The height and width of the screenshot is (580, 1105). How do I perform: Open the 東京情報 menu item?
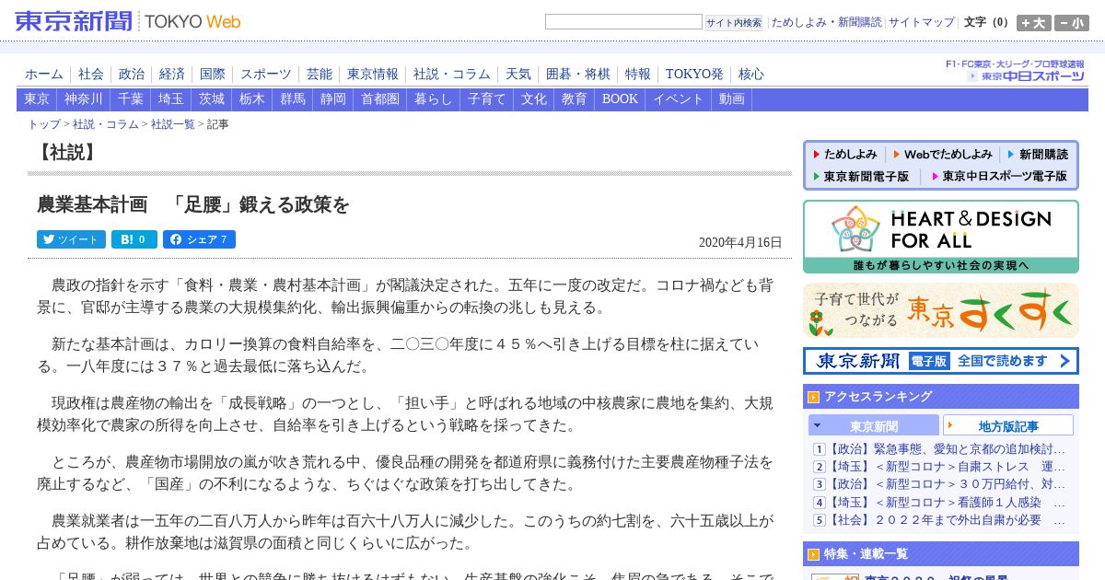tap(373, 75)
